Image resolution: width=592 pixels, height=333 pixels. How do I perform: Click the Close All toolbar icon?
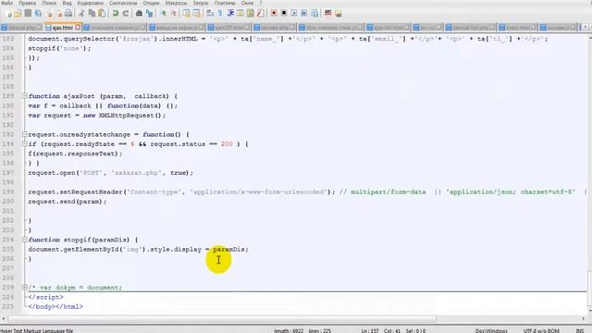coord(59,14)
